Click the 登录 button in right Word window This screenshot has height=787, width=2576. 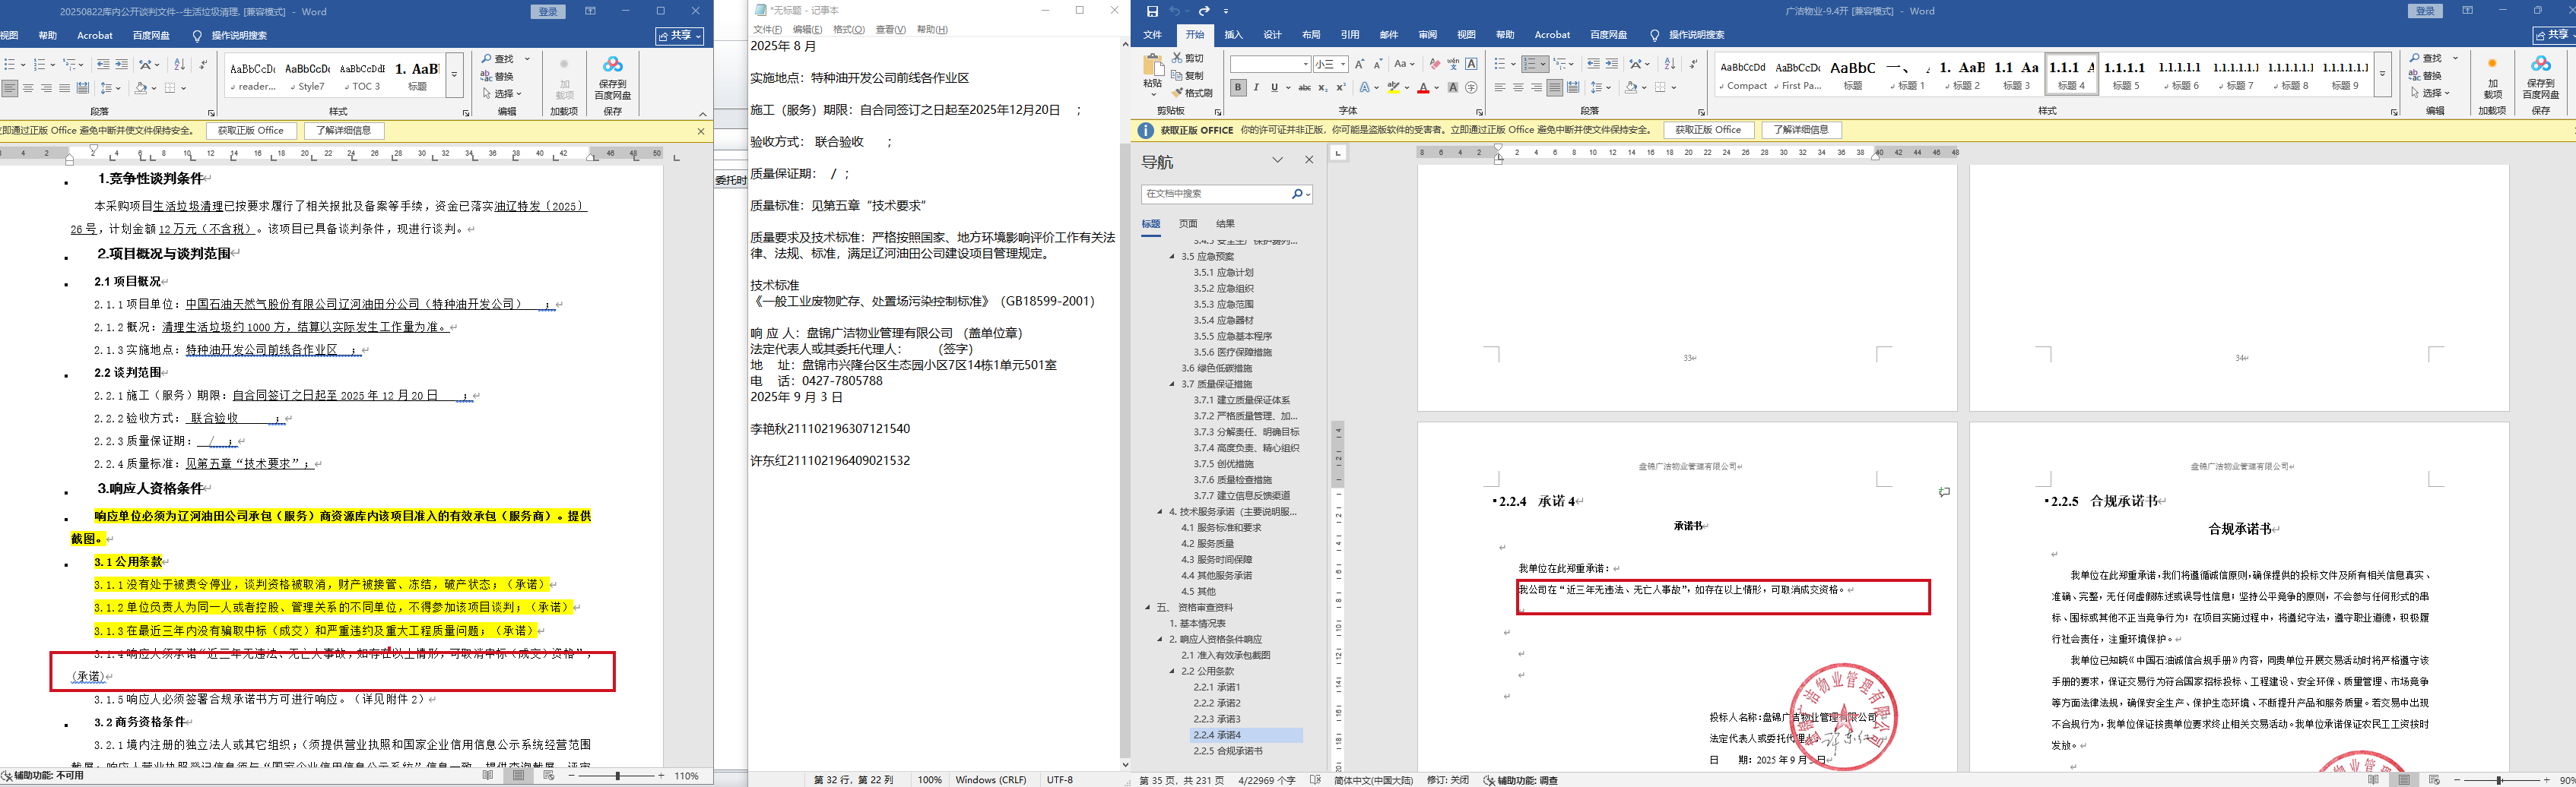tap(2425, 11)
